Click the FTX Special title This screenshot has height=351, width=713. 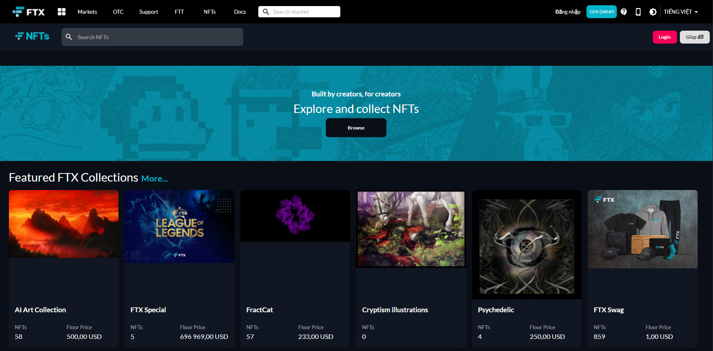[x=148, y=310]
